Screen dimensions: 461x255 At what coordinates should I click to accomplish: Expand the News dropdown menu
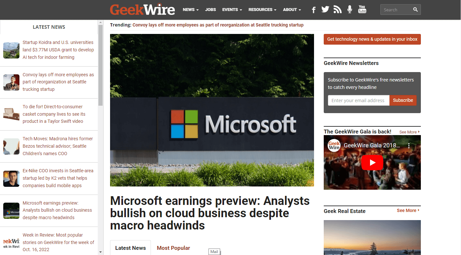(x=190, y=10)
